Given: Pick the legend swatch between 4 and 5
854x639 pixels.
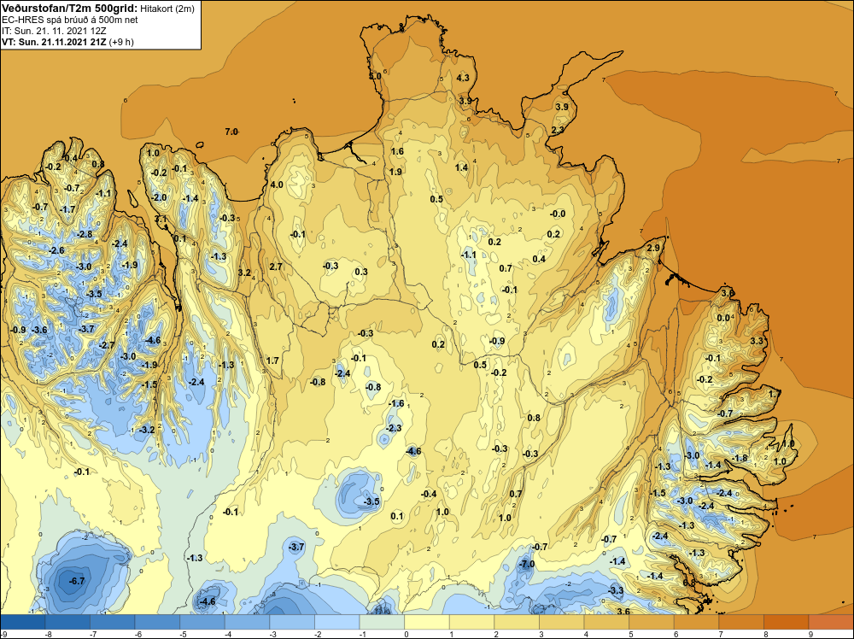Looking at the screenshot, I should [x=606, y=622].
